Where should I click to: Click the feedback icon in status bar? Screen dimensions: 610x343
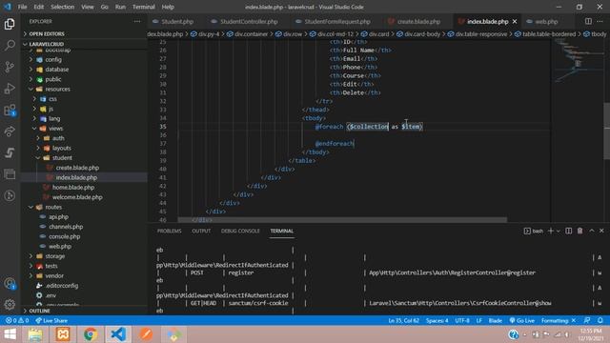pos(587,320)
